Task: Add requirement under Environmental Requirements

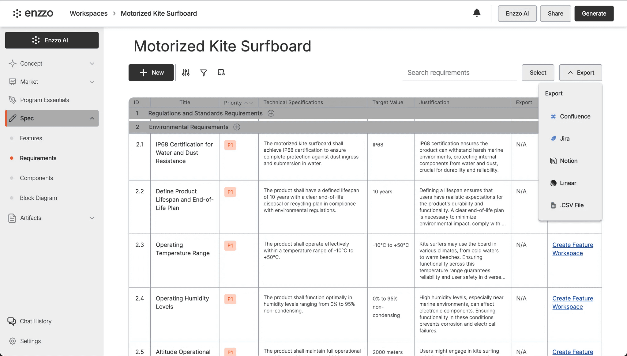Action: coord(237,127)
